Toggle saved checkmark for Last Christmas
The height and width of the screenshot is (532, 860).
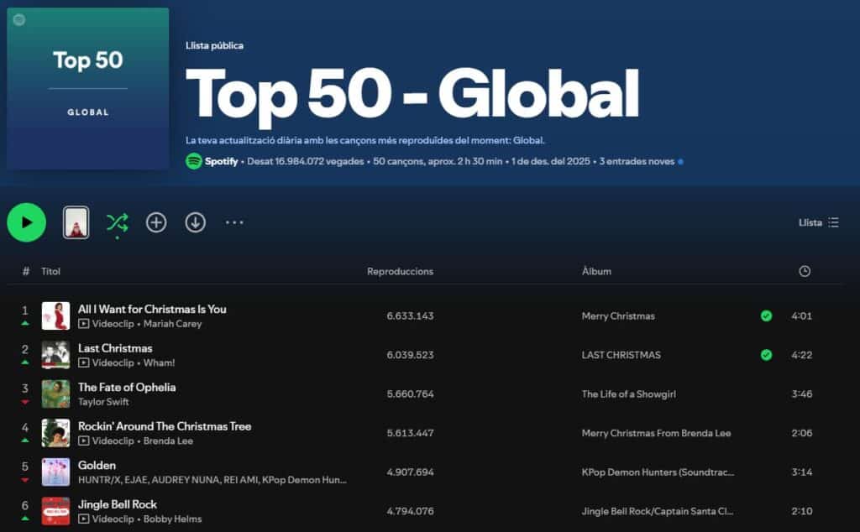click(x=766, y=355)
